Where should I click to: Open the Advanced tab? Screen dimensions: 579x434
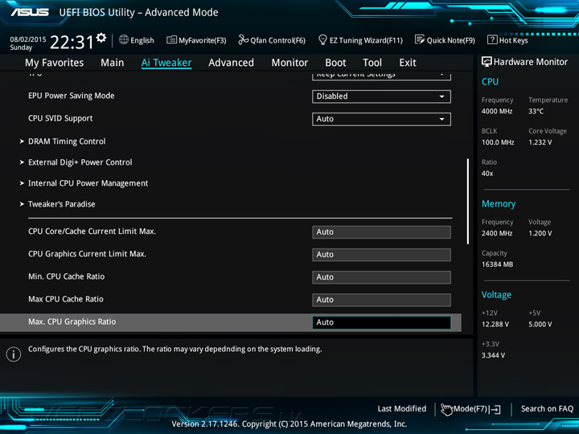[x=231, y=63]
